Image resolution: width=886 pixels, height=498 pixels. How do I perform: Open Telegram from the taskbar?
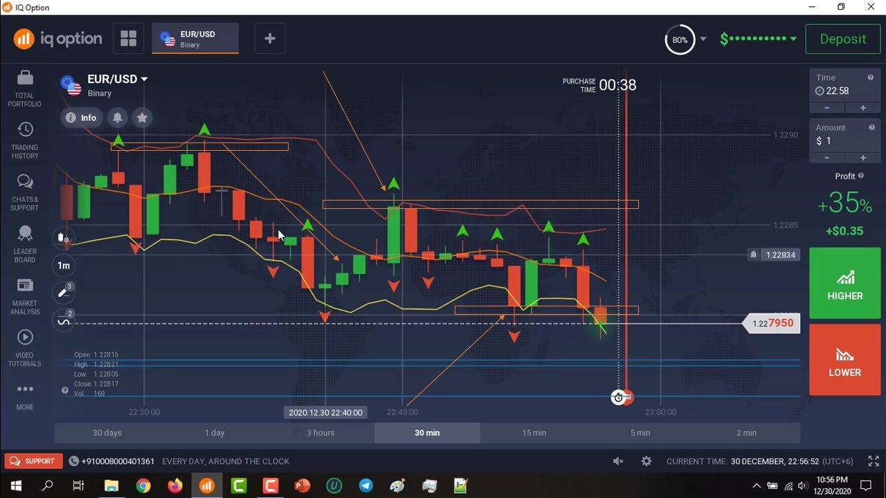tap(365, 486)
